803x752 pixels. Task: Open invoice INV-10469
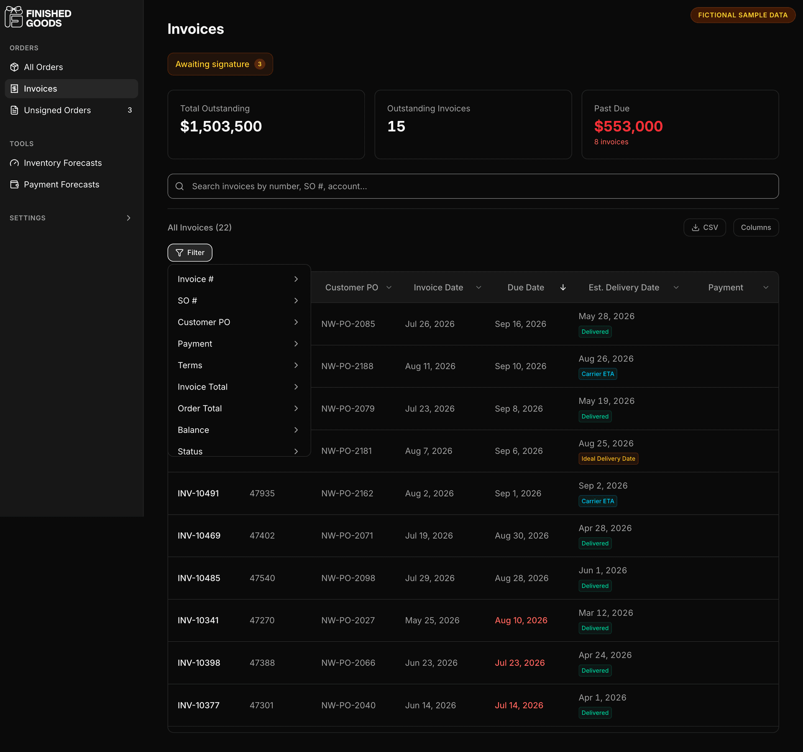[199, 536]
